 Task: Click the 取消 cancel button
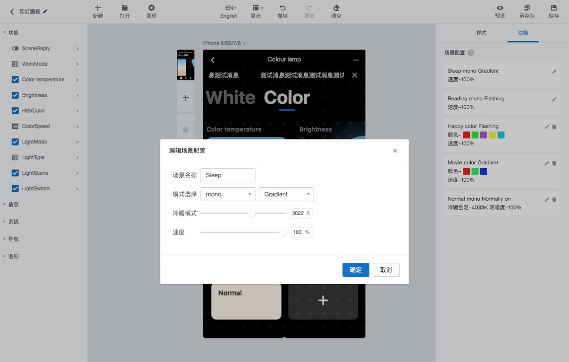(x=386, y=270)
